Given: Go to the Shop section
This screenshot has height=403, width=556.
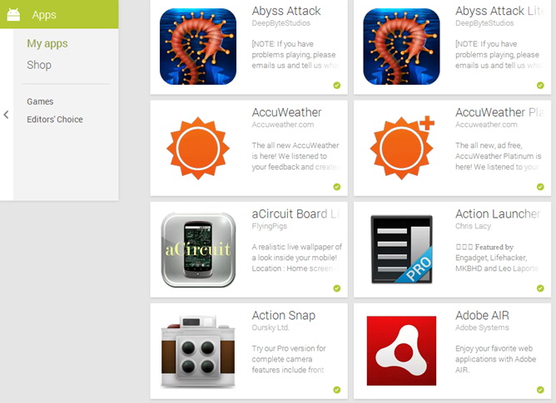Looking at the screenshot, I should click(39, 65).
